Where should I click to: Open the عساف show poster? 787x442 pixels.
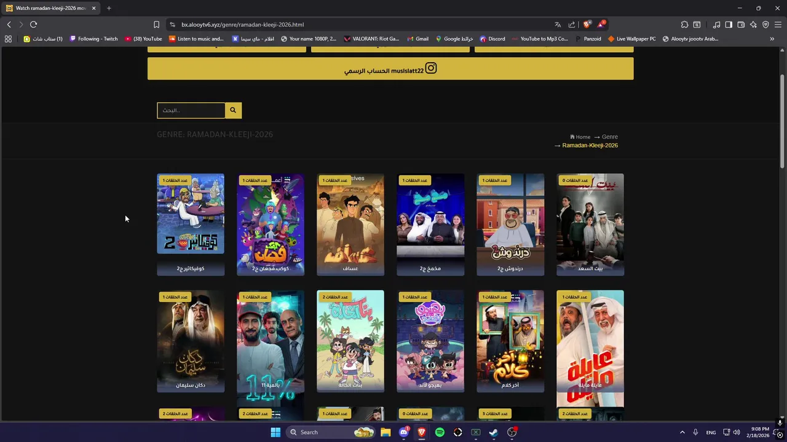click(350, 225)
